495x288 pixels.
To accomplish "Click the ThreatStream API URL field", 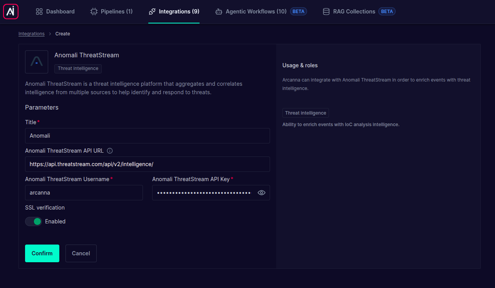I will [x=148, y=164].
